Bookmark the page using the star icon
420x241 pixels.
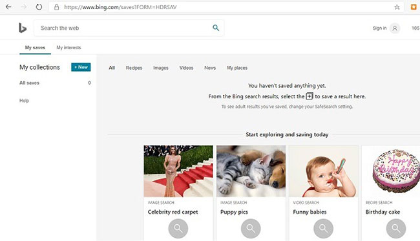click(x=397, y=7)
